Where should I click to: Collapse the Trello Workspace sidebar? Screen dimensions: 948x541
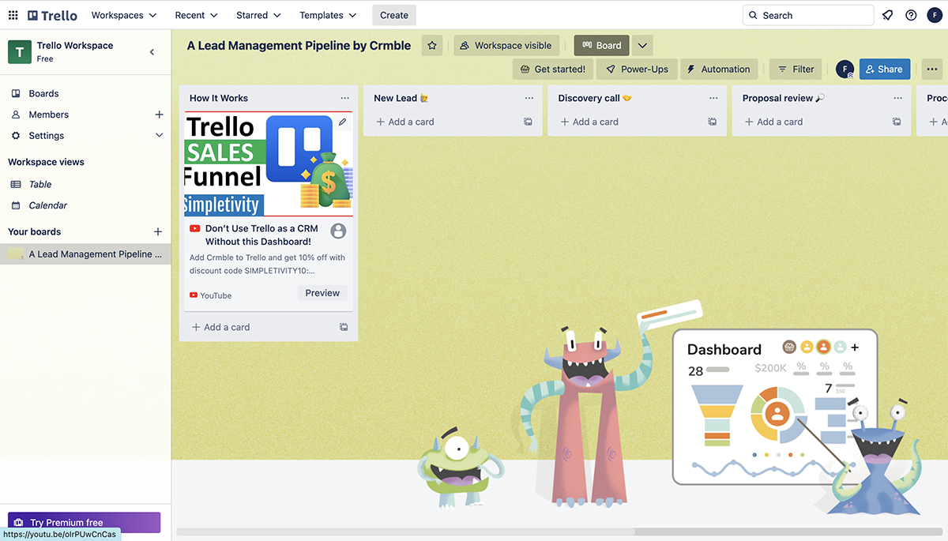pyautogui.click(x=152, y=51)
